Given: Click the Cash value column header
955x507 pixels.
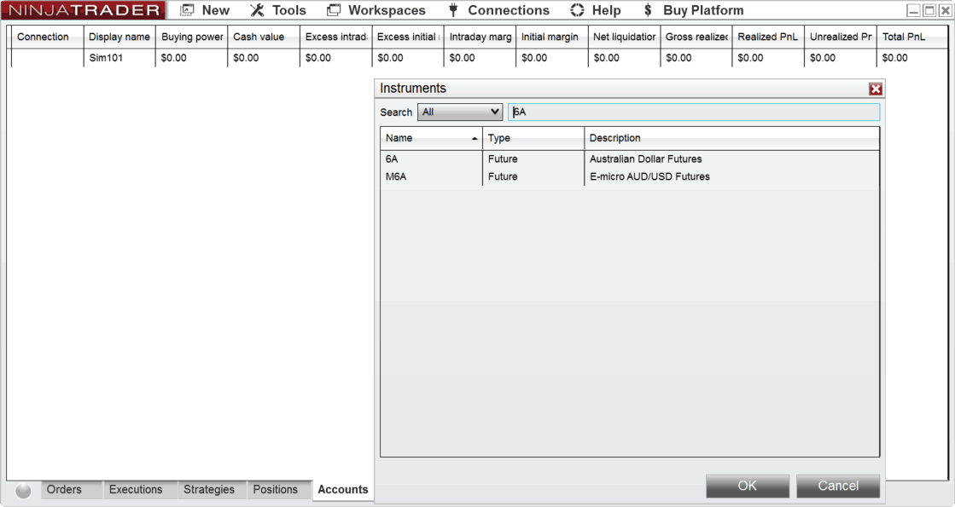Looking at the screenshot, I should click(x=264, y=37).
